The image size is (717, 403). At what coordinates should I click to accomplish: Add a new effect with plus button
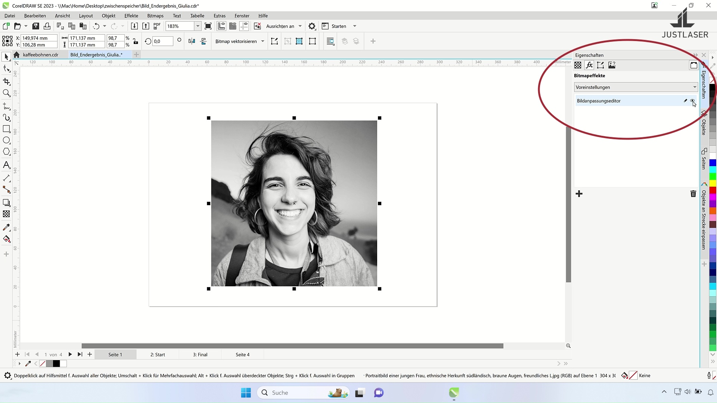pos(579,194)
